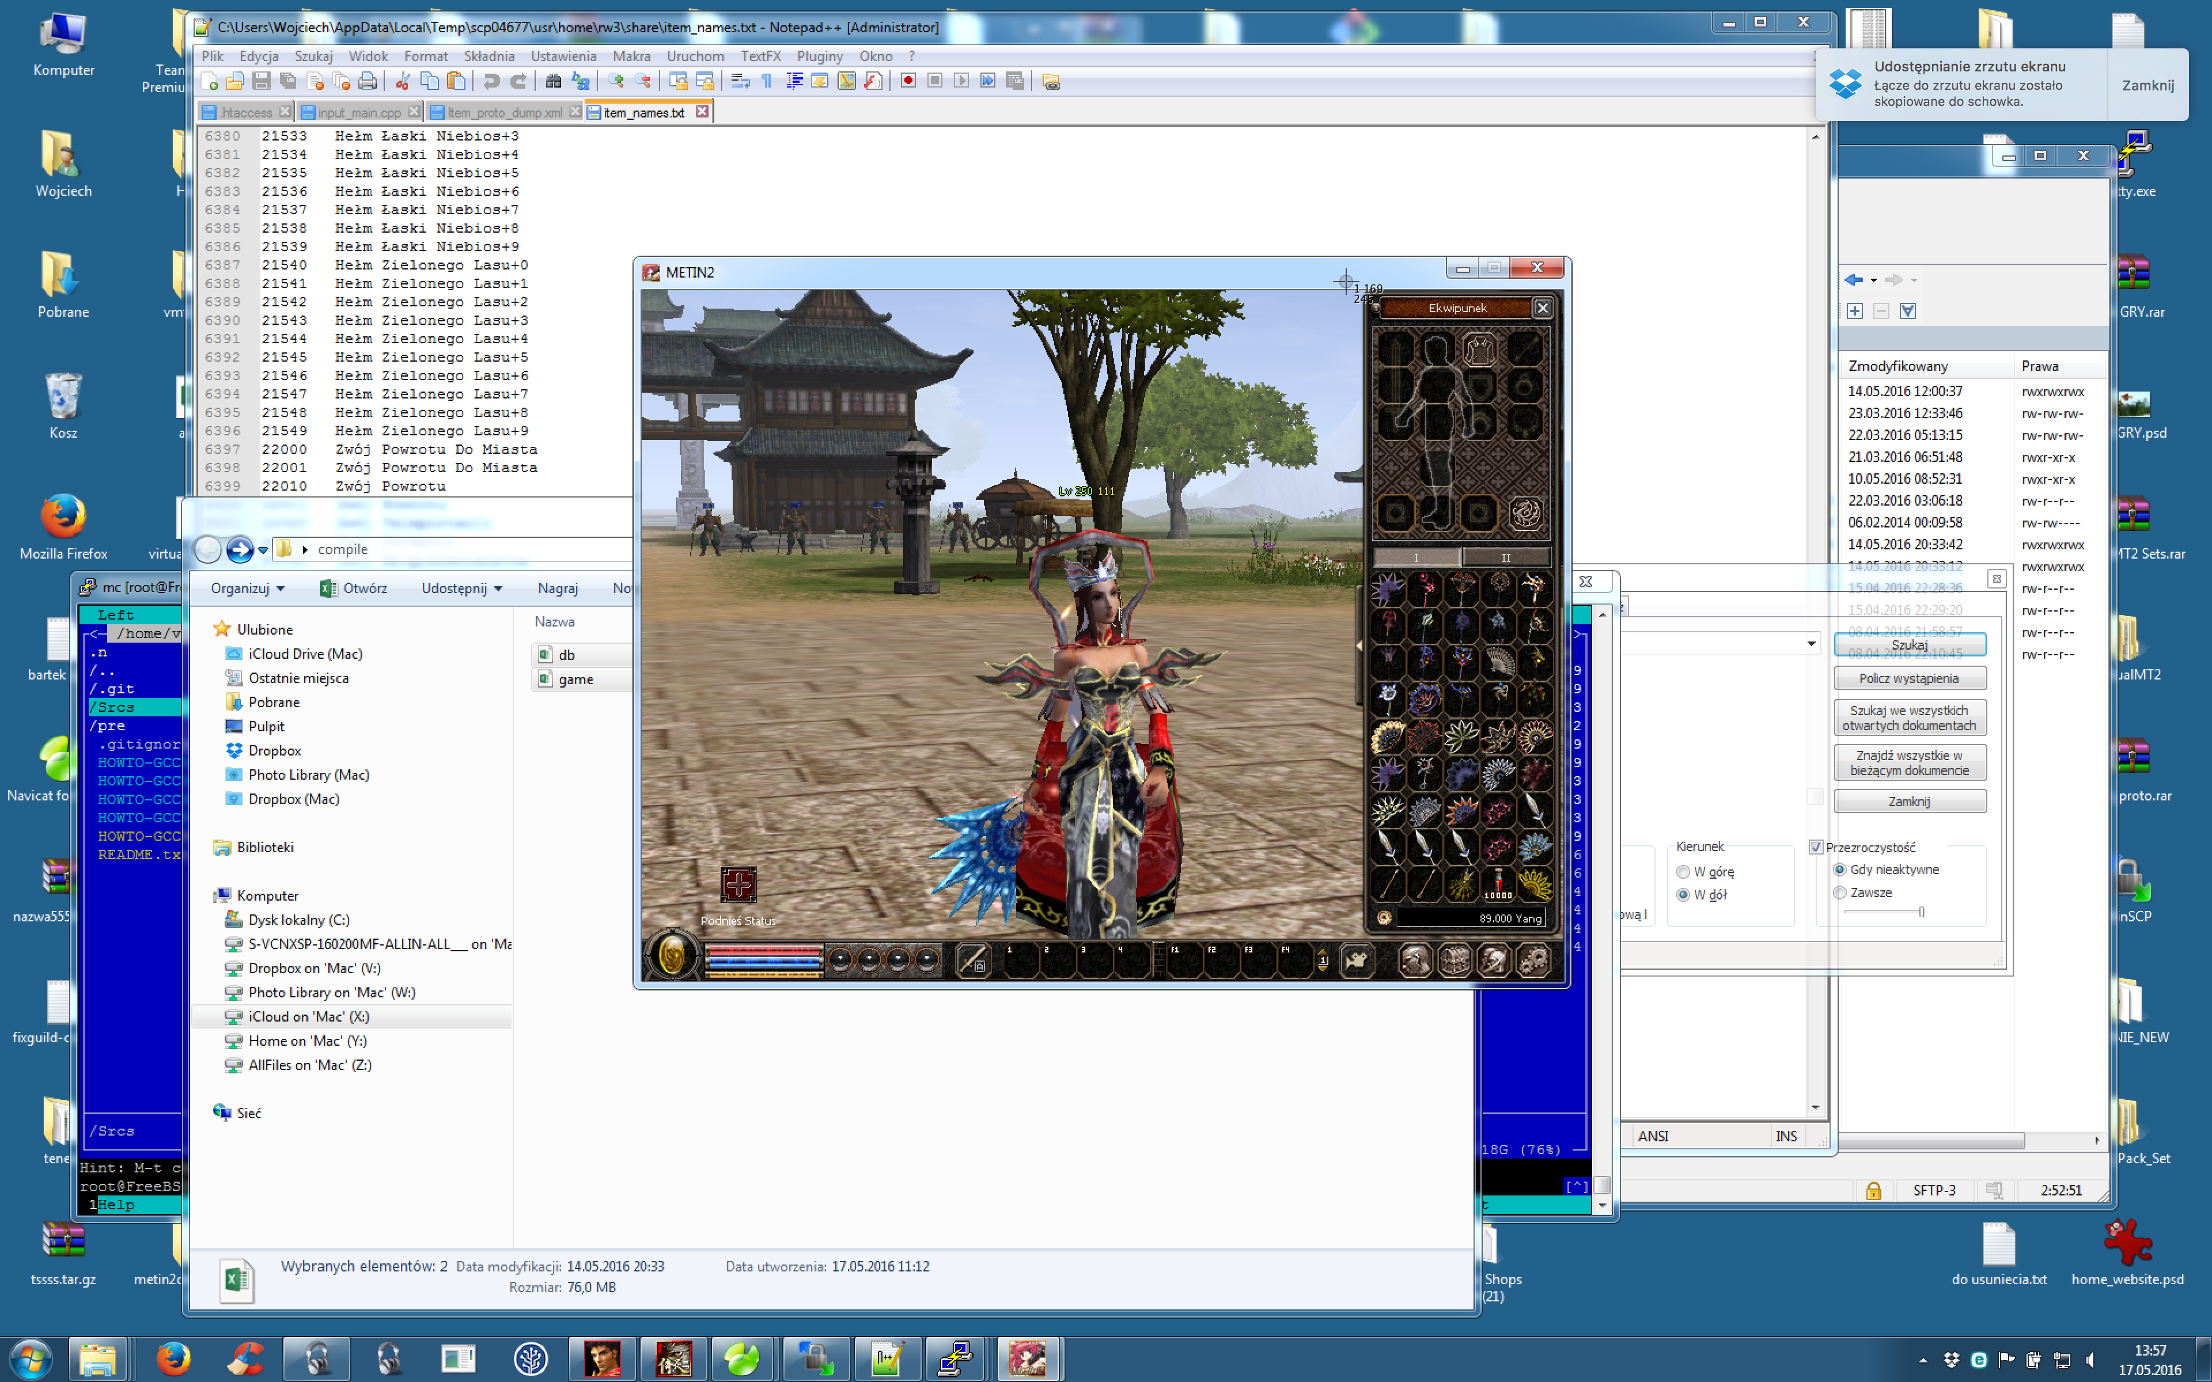Viewport: 2212px width, 1382px height.
Task: Click the Play macro icon in Notepad++
Action: [961, 81]
